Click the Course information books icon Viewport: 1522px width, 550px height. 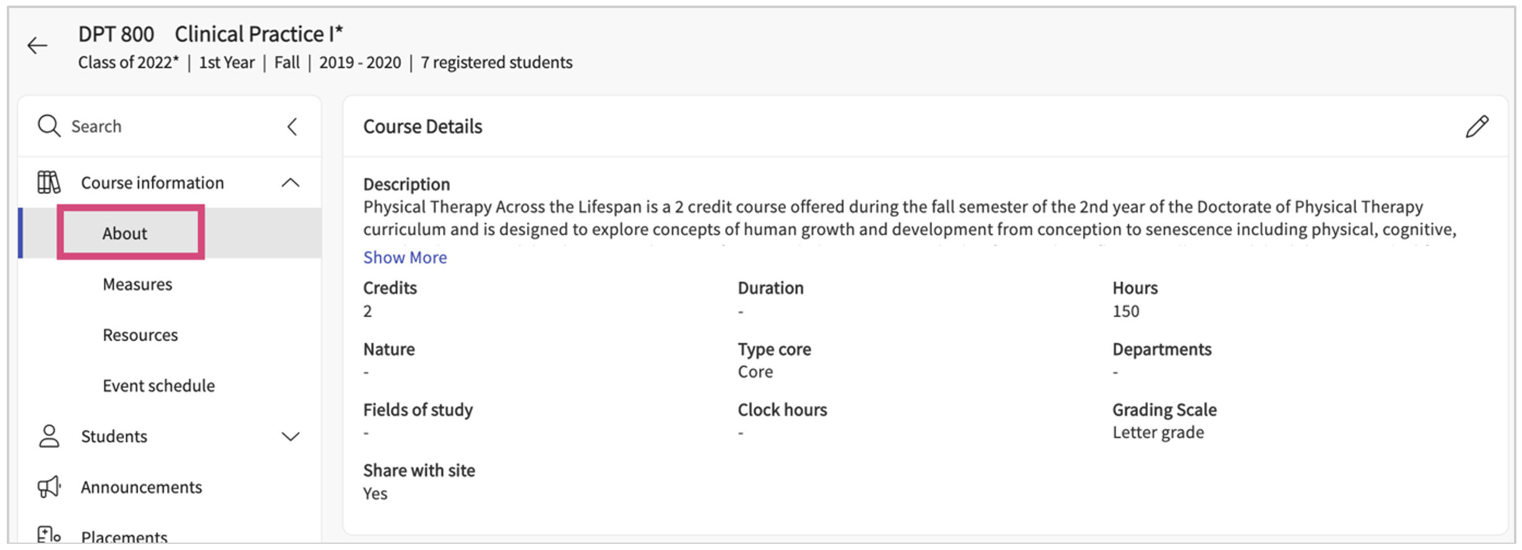pos(49,182)
